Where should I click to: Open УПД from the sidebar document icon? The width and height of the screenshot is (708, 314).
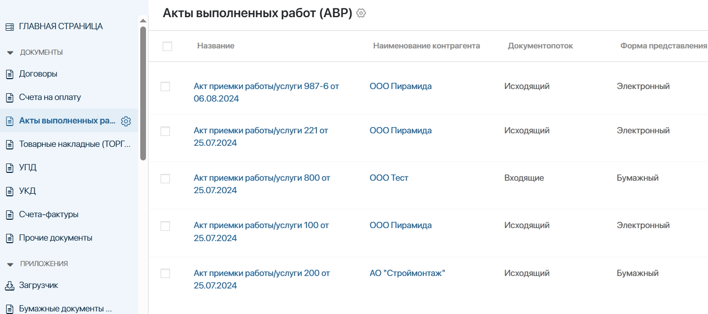(x=8, y=167)
